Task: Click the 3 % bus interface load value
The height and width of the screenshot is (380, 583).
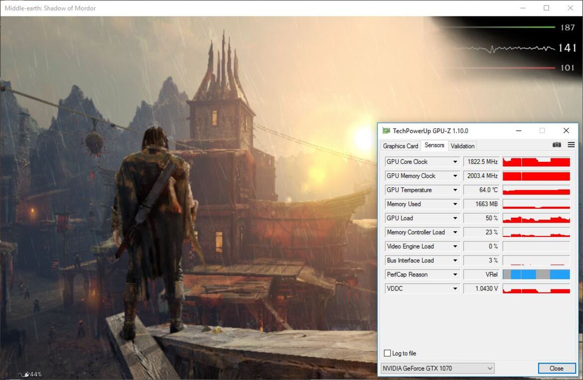Action: [481, 261]
